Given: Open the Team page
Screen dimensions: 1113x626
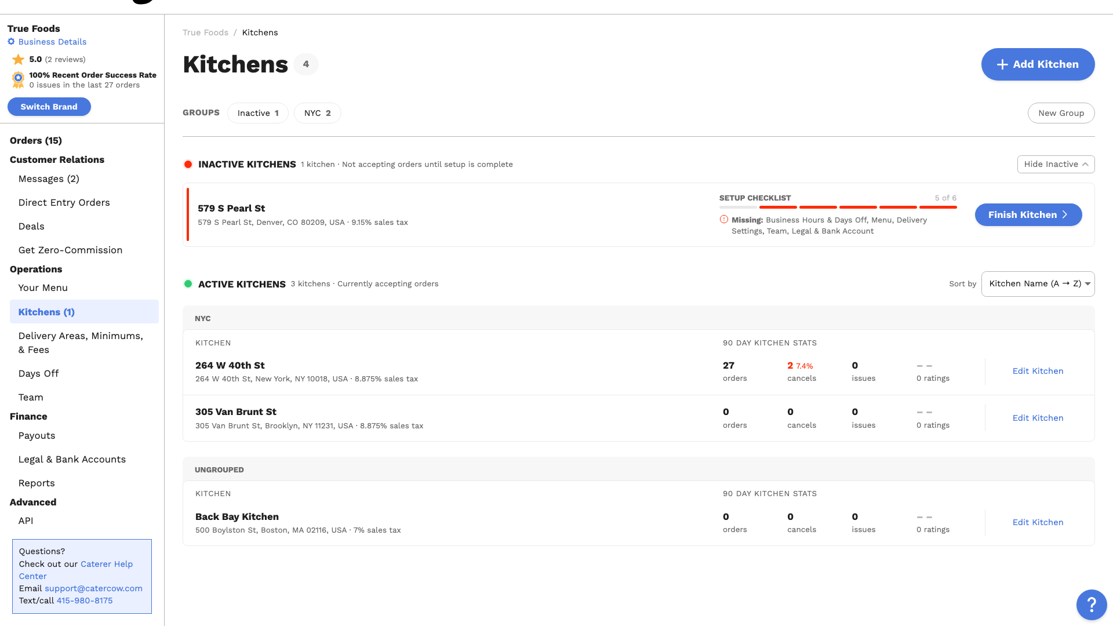Looking at the screenshot, I should 31,397.
